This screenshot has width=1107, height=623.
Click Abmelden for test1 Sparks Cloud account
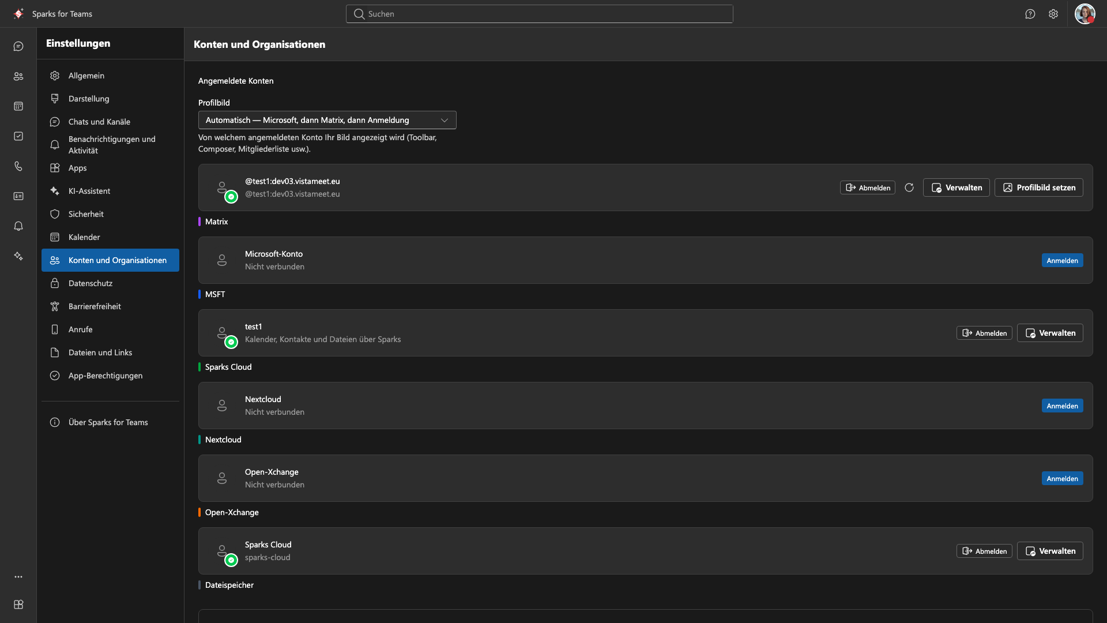984,333
